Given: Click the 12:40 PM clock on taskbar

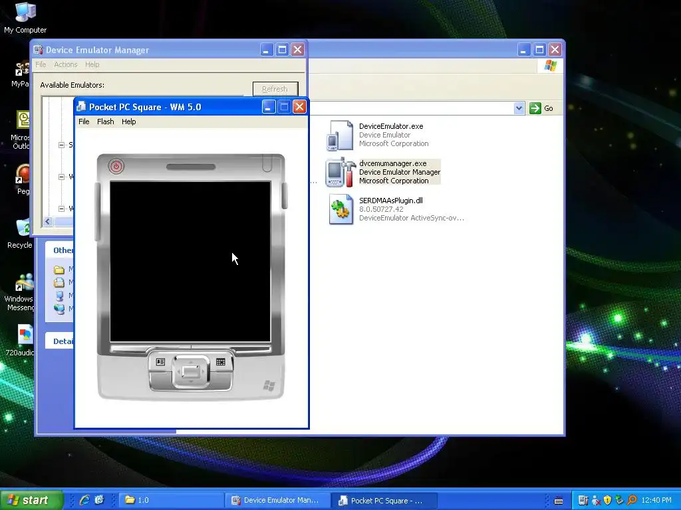Looking at the screenshot, I should [656, 501].
